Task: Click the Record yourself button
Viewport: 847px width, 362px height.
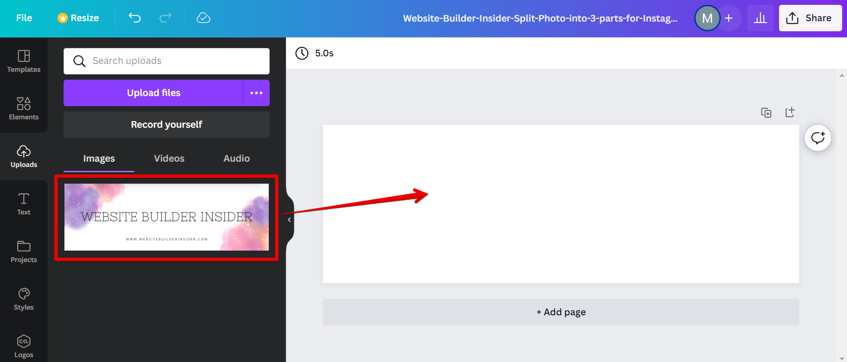Action: click(x=166, y=125)
